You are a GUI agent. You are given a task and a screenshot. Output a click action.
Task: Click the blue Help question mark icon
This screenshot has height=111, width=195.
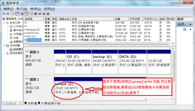[23, 14]
